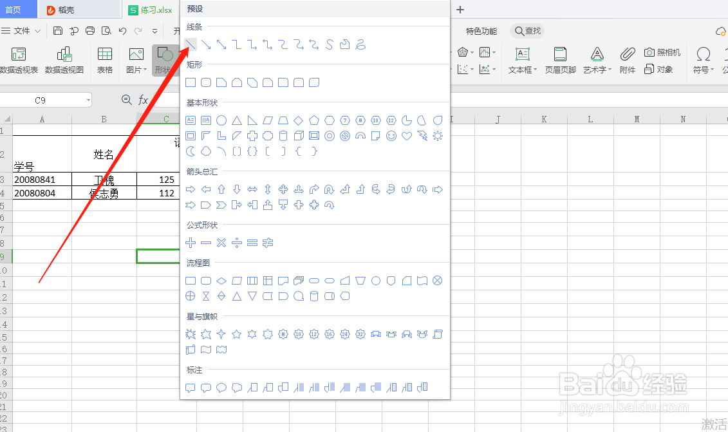Select cell containing 20080804

tap(42, 193)
